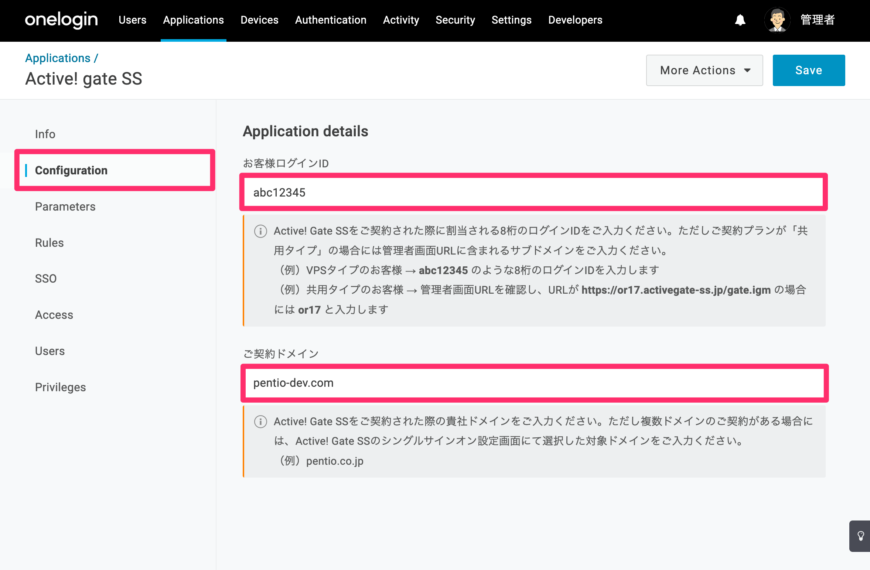Screen dimensions: 870x570
Task: Focus the お客様ログインID input field
Action: (x=534, y=192)
